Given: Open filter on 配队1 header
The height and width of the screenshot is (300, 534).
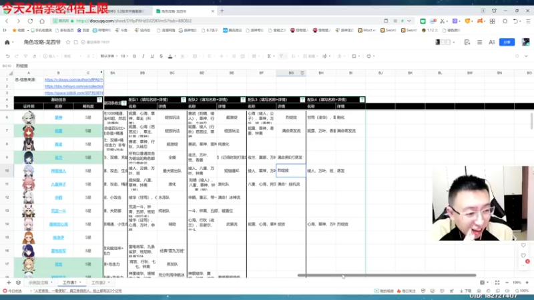Looking at the screenshot, I should (x=183, y=99).
